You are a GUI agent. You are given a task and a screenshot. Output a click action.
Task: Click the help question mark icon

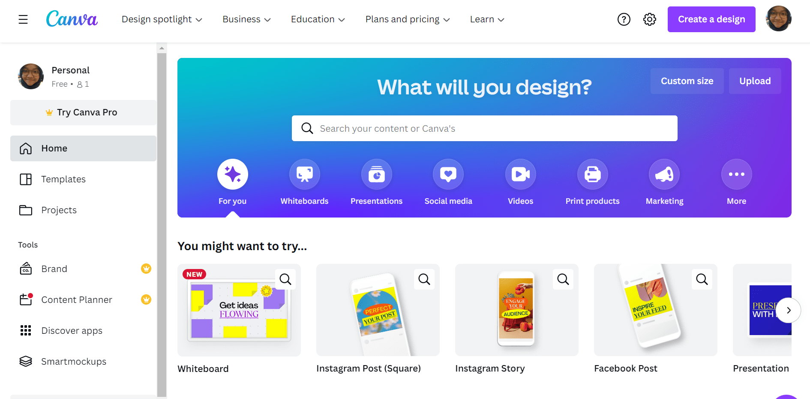[x=624, y=19]
